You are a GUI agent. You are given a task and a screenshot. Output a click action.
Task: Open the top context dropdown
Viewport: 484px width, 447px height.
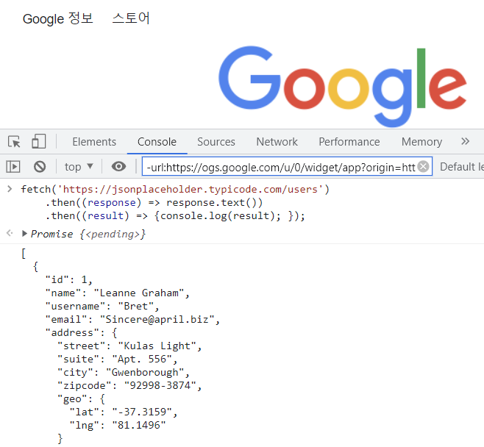tap(79, 167)
